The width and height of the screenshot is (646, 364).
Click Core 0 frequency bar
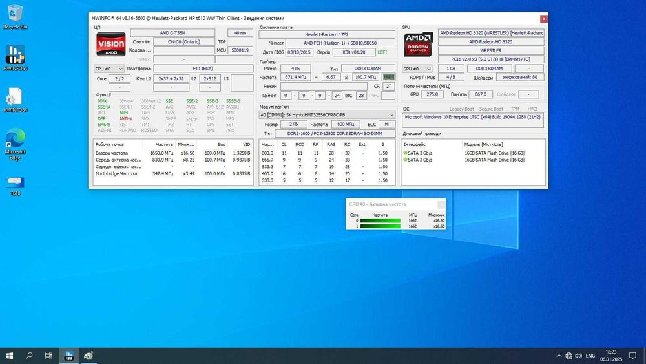pyautogui.click(x=380, y=220)
